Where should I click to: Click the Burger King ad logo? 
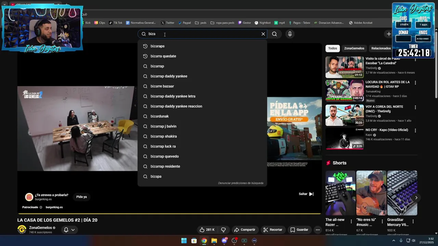[x=29, y=197]
